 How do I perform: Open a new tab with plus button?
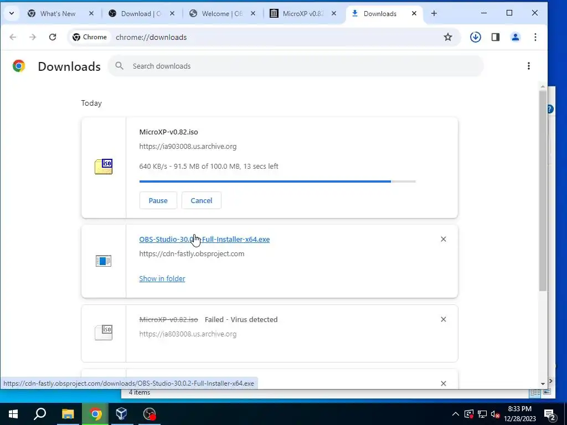[x=434, y=13]
